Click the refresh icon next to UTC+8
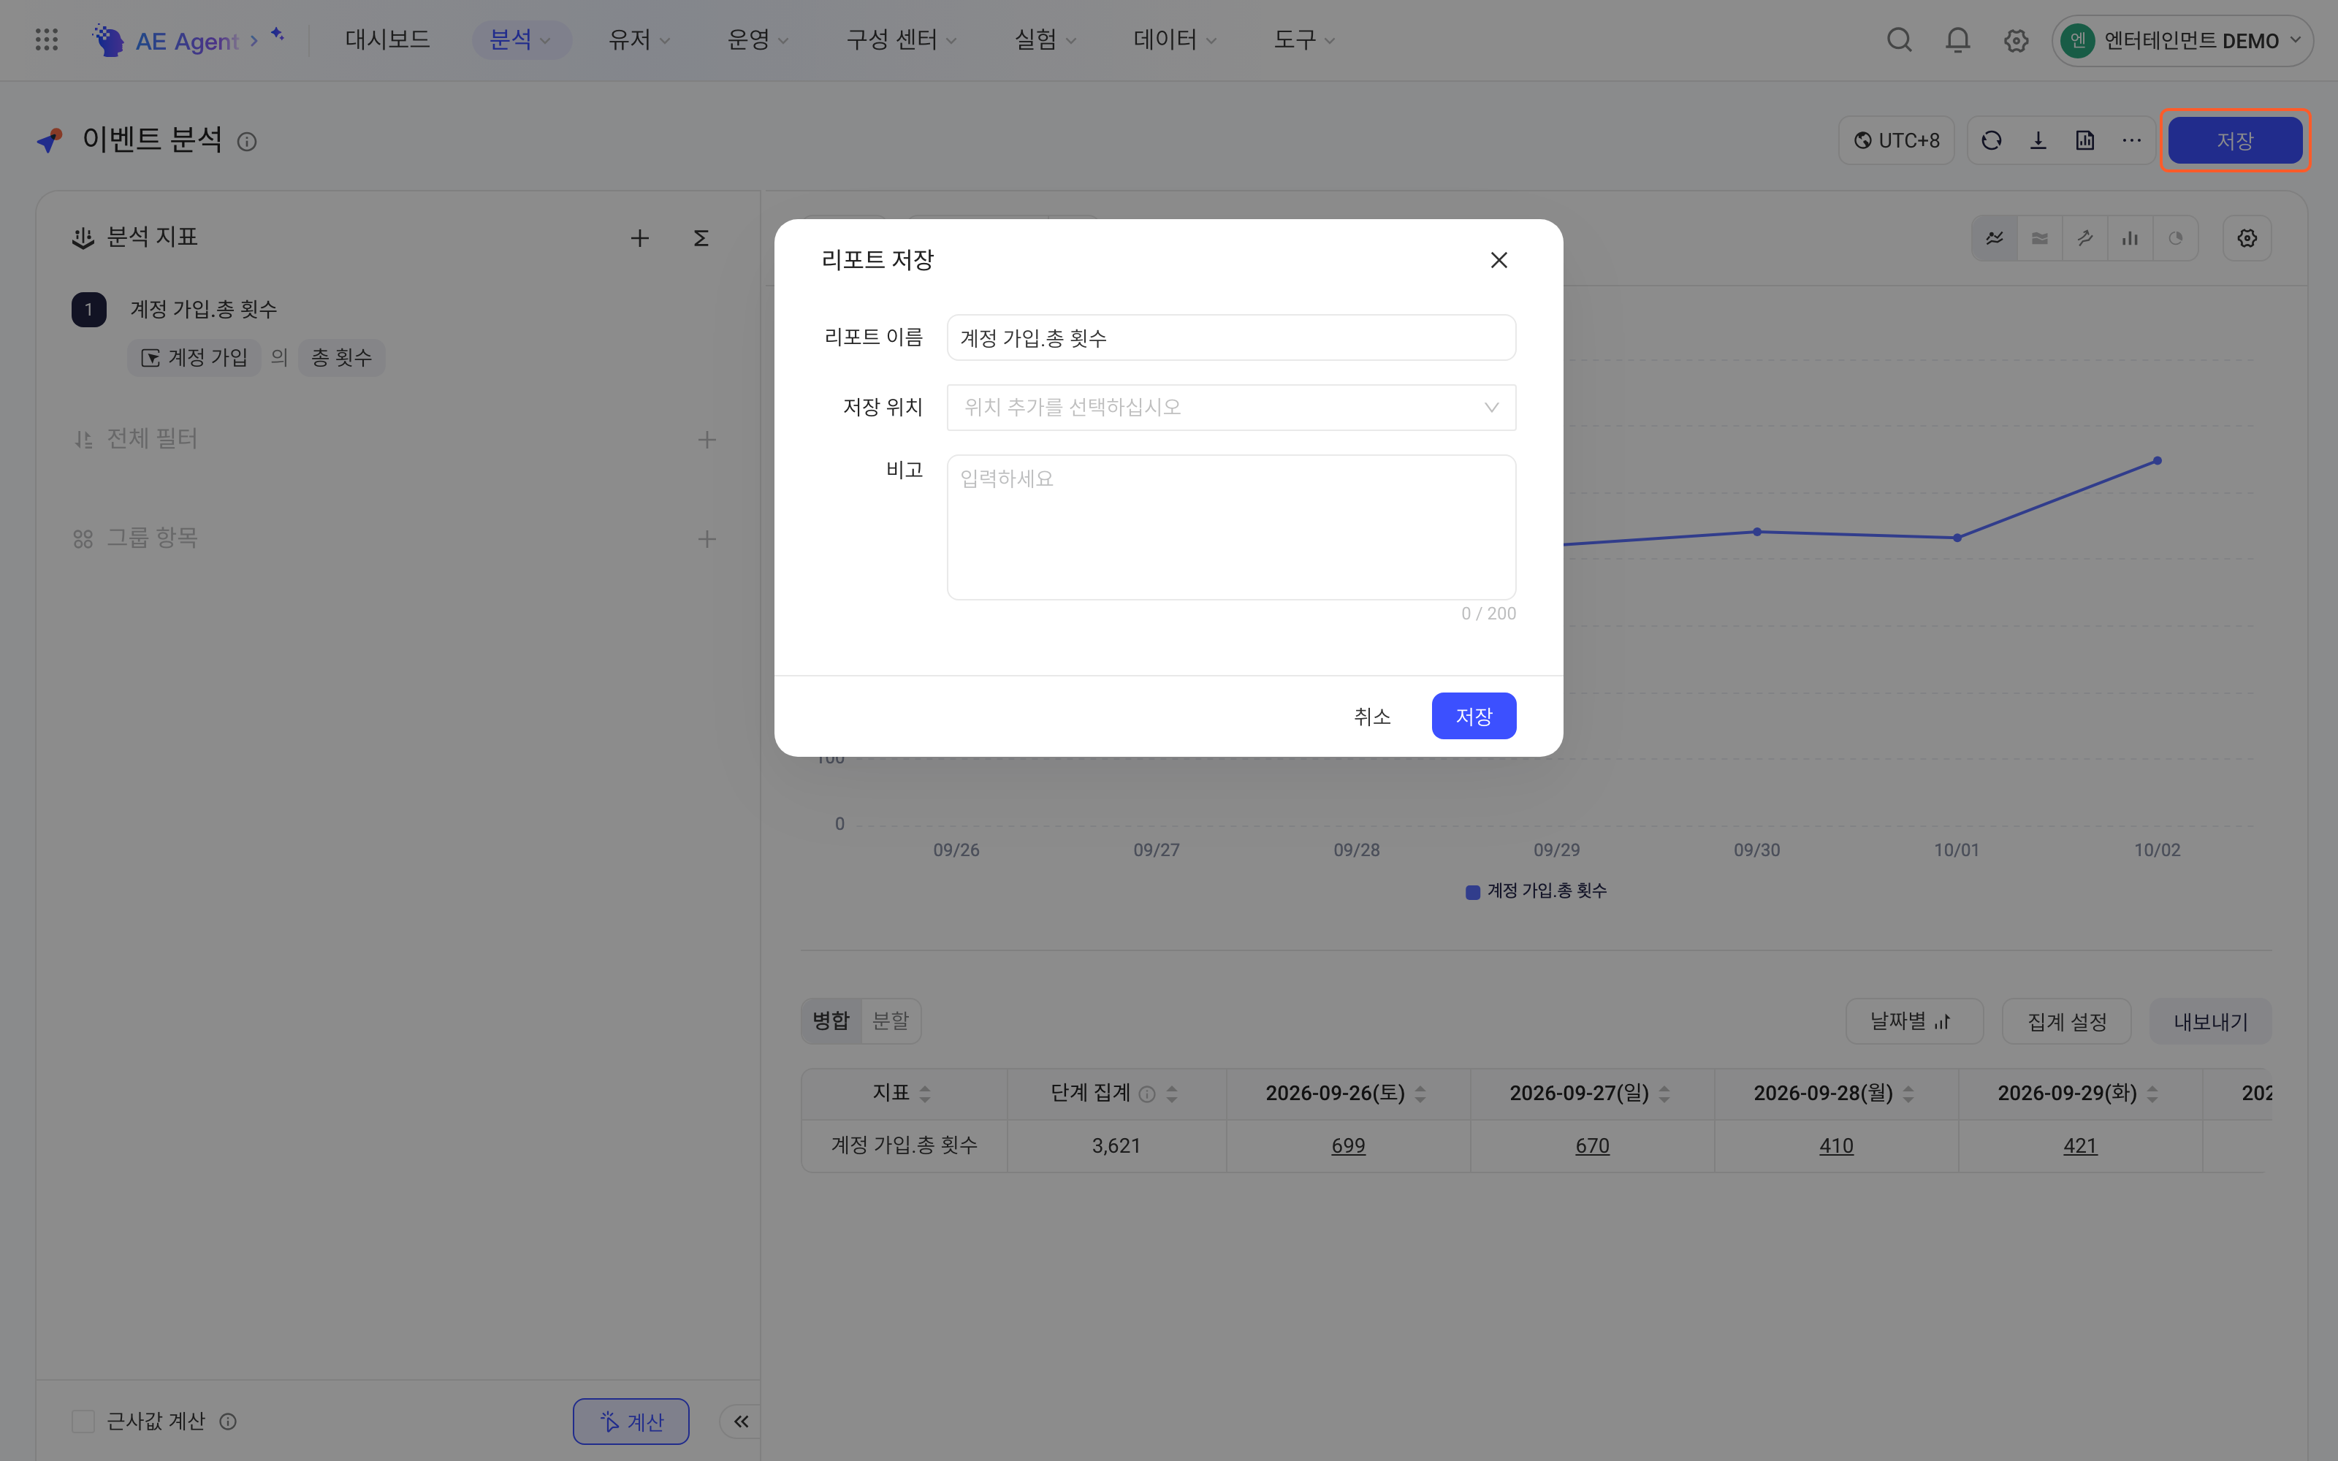This screenshot has height=1461, width=2338. [1991, 141]
